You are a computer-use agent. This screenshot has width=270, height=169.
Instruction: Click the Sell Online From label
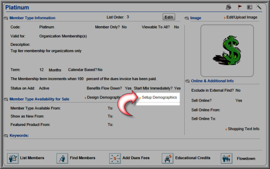(206, 110)
